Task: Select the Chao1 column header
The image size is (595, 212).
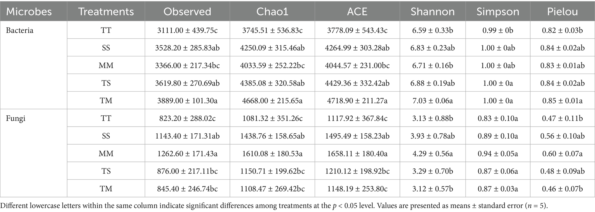Action: [x=272, y=11]
